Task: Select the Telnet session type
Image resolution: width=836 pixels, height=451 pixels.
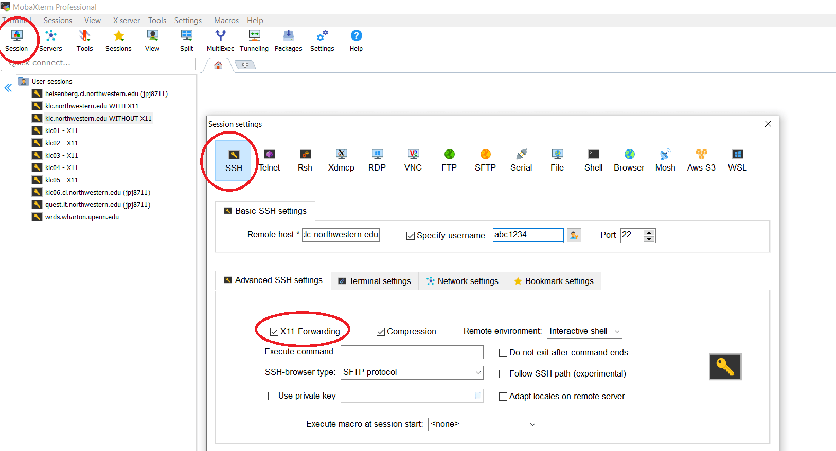Action: click(x=270, y=160)
